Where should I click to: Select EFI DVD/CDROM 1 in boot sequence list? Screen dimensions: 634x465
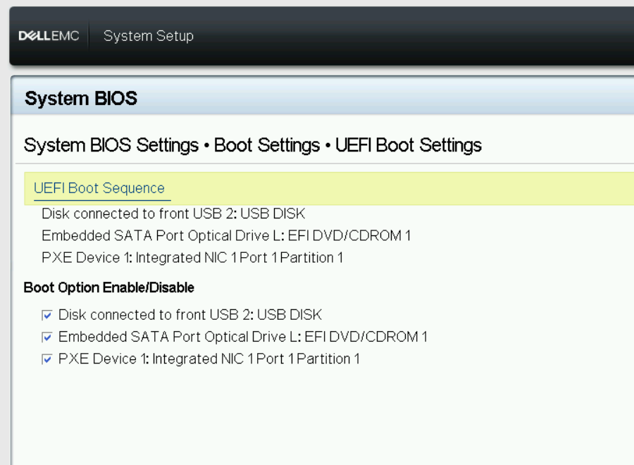(x=226, y=235)
